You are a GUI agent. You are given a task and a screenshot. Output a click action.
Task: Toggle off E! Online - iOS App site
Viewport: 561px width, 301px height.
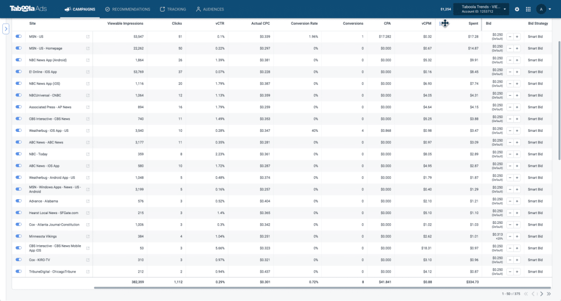(x=19, y=72)
